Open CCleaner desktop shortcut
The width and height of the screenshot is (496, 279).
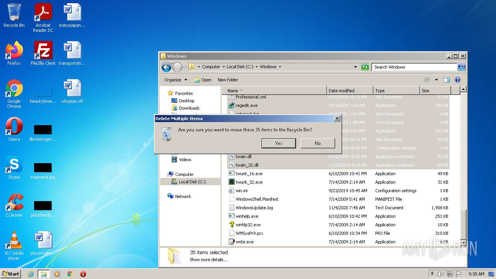(x=14, y=205)
